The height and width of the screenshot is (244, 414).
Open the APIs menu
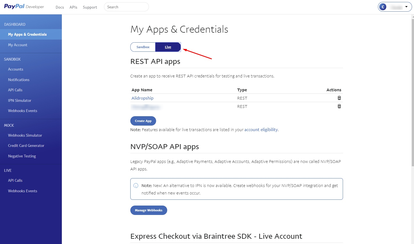click(x=73, y=7)
